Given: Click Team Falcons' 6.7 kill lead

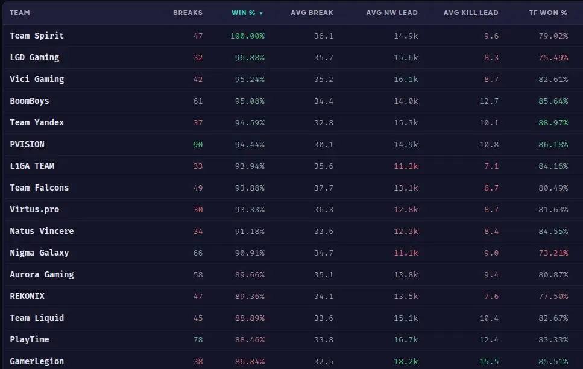Looking at the screenshot, I should coord(491,188).
